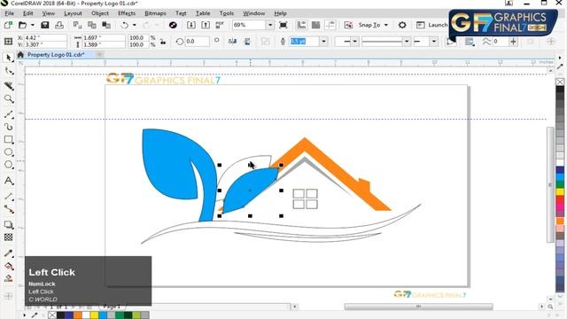The image size is (567, 319).
Task: Select the Drop Shadow tool
Action: (9, 224)
